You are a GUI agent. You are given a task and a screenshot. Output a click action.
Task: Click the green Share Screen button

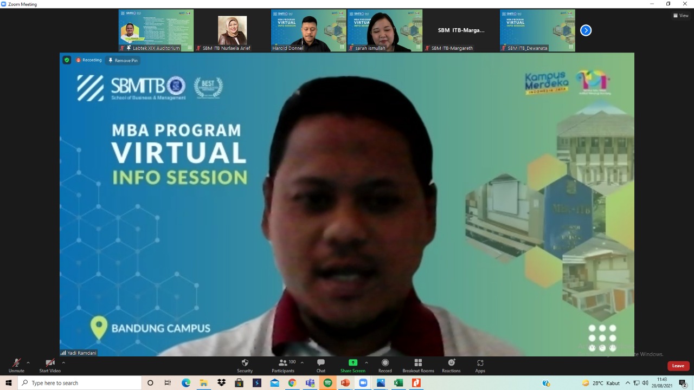[353, 366]
